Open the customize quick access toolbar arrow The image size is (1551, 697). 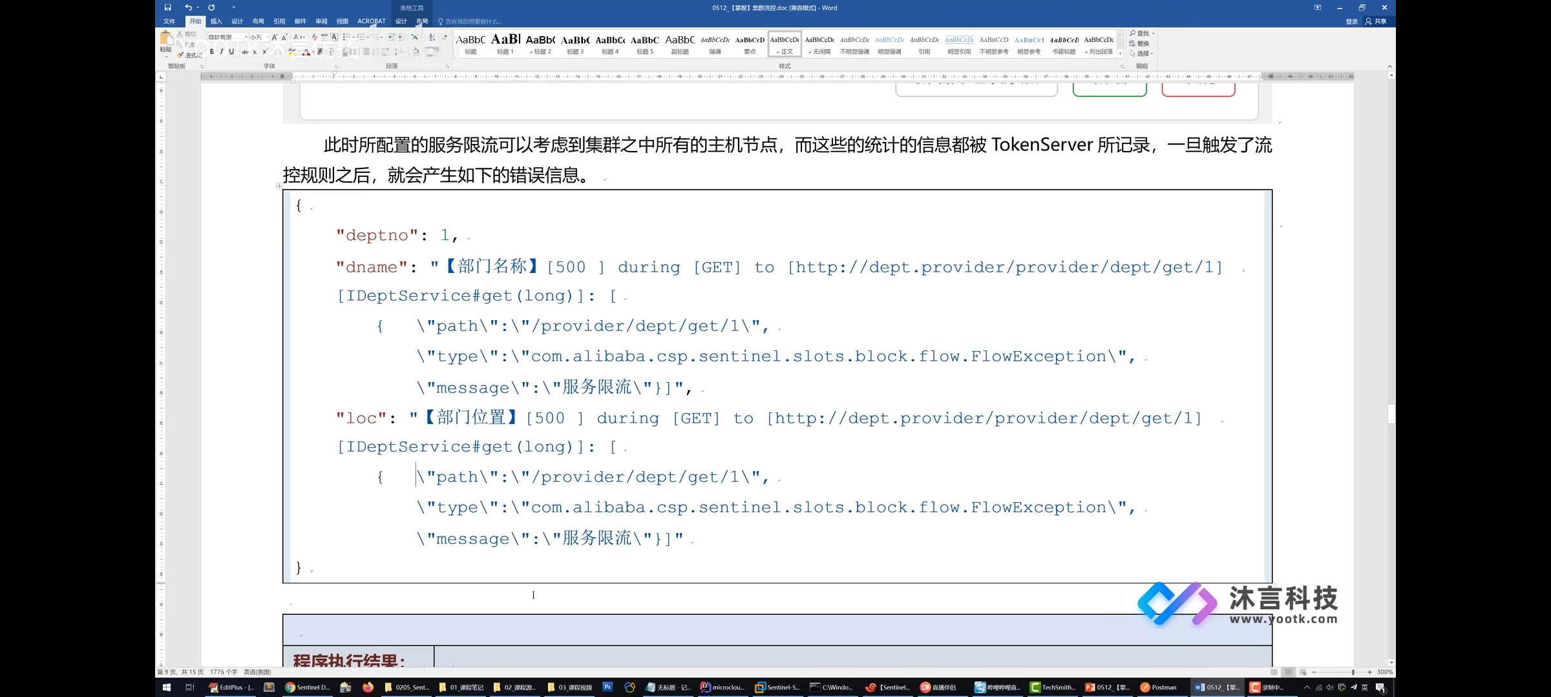click(233, 8)
